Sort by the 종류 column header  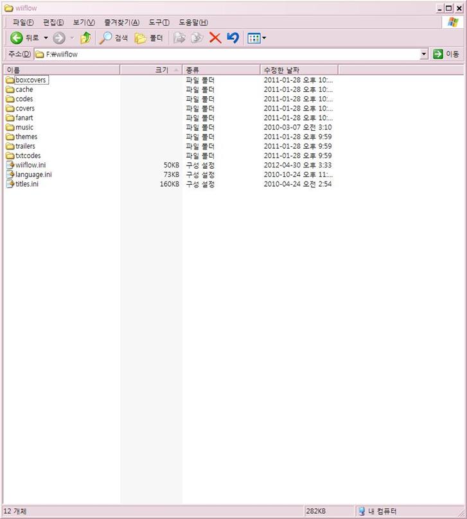click(x=221, y=70)
